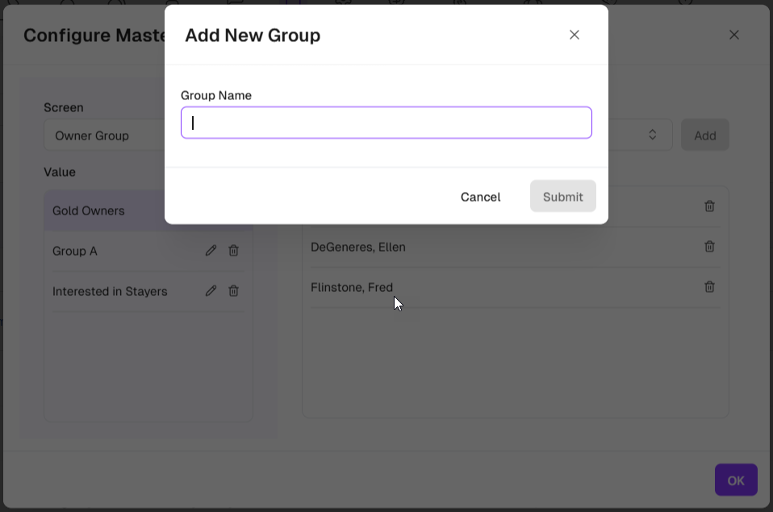773x512 pixels.
Task: Close the Configure Master window
Action: (733, 35)
